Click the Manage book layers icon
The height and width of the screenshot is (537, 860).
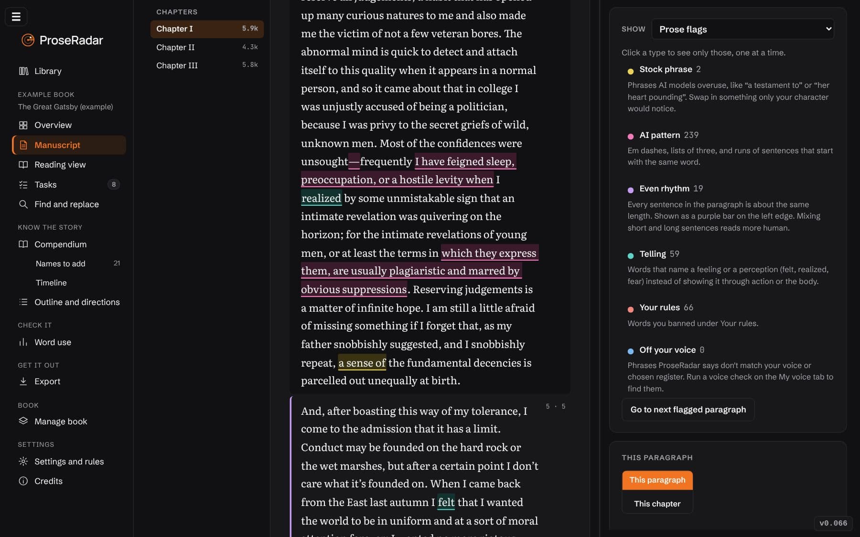tap(23, 421)
